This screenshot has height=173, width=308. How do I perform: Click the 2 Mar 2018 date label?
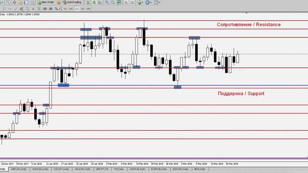187,164
